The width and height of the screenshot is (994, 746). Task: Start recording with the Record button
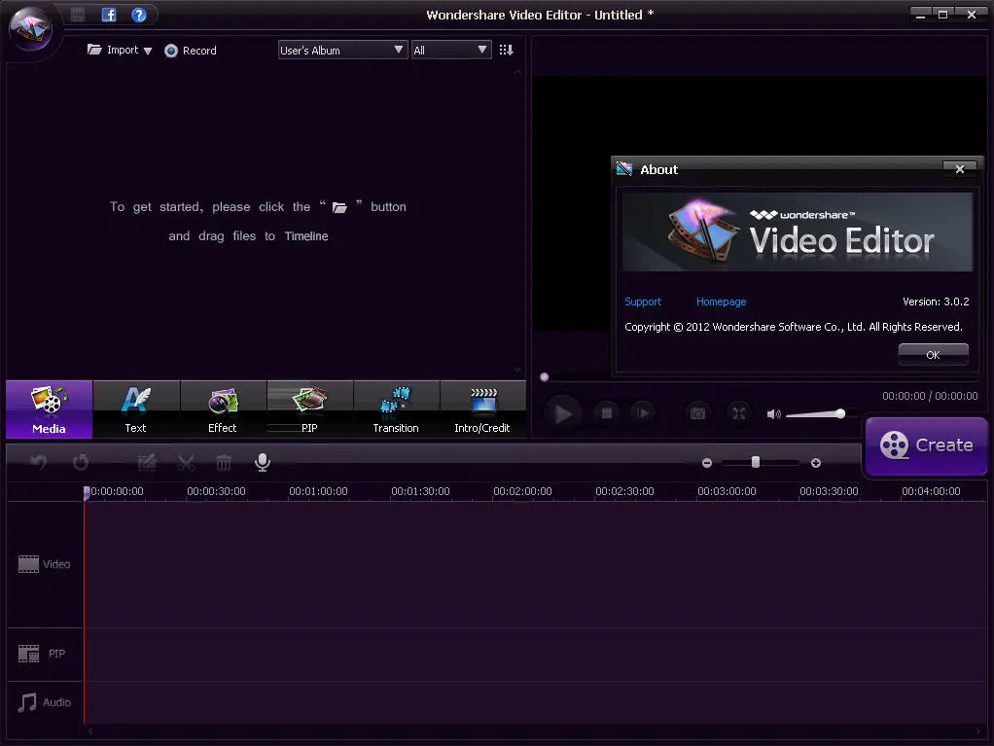click(x=191, y=51)
